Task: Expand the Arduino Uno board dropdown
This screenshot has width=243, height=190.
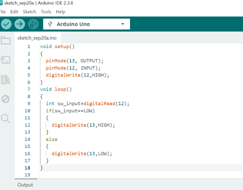Action: 123,24
